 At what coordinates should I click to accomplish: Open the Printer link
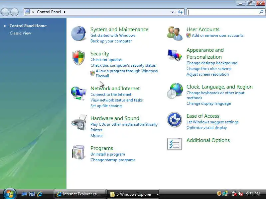pyautogui.click(x=96, y=130)
